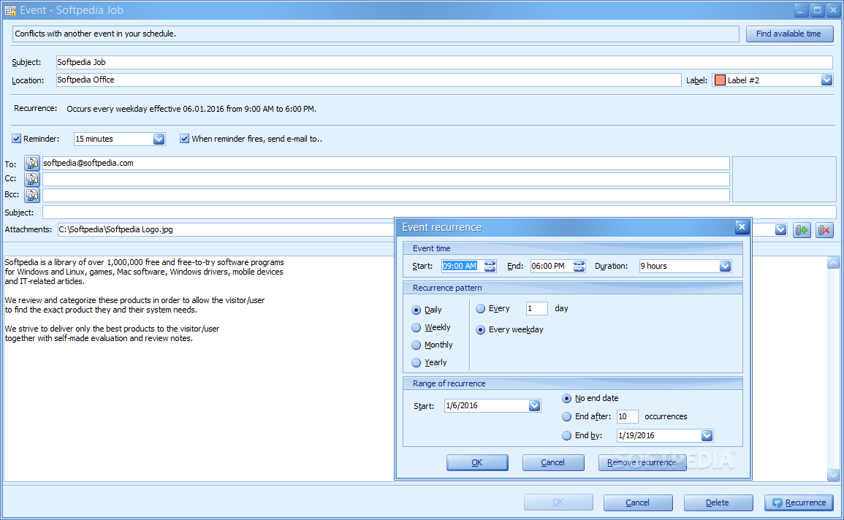This screenshot has width=844, height=520.
Task: Select the Monthly recurrence pattern
Action: pyautogui.click(x=416, y=345)
